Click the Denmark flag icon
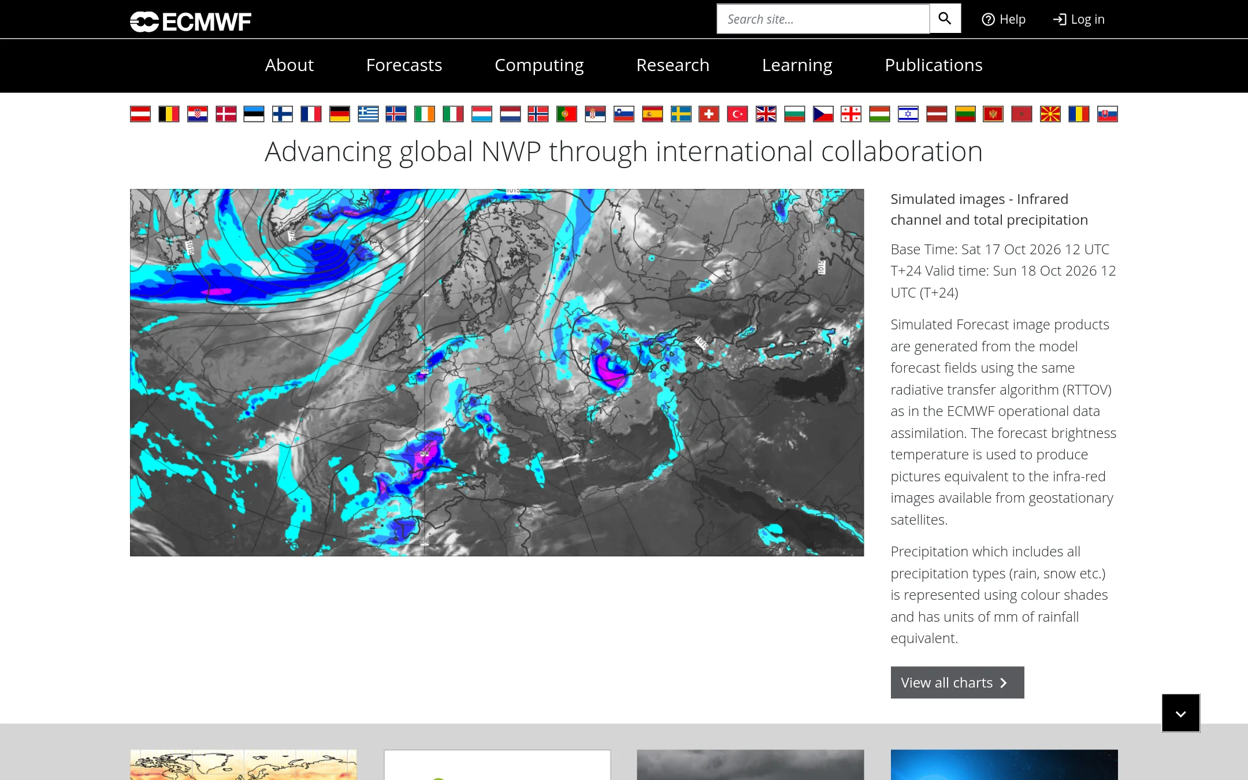Viewport: 1248px width, 780px height. (x=226, y=114)
